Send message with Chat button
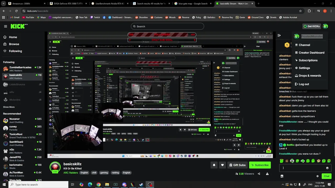The width and height of the screenshot is (335, 188). click(x=327, y=176)
